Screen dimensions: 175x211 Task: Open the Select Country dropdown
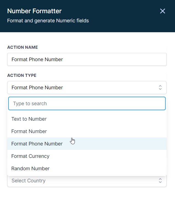click(87, 181)
